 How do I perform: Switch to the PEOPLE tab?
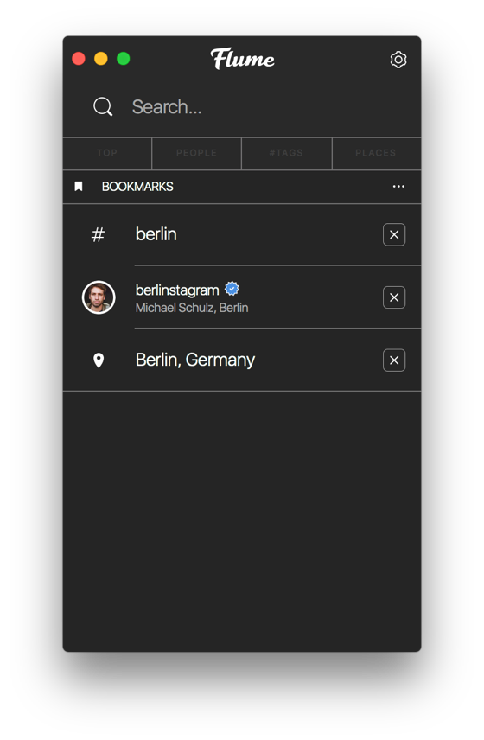(197, 153)
